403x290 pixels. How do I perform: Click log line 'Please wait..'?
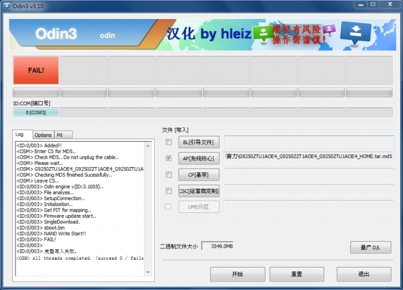[40, 163]
